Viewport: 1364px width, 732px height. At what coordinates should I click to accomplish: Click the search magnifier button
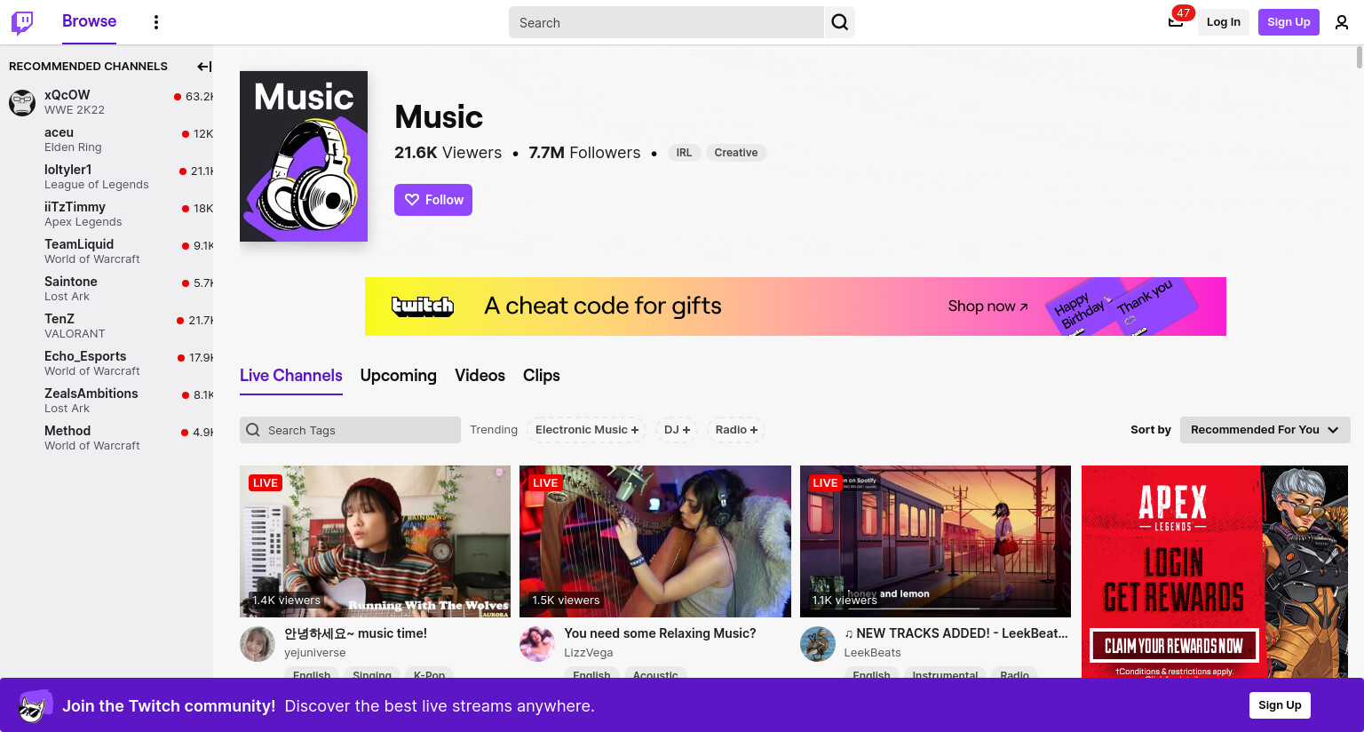coord(840,22)
